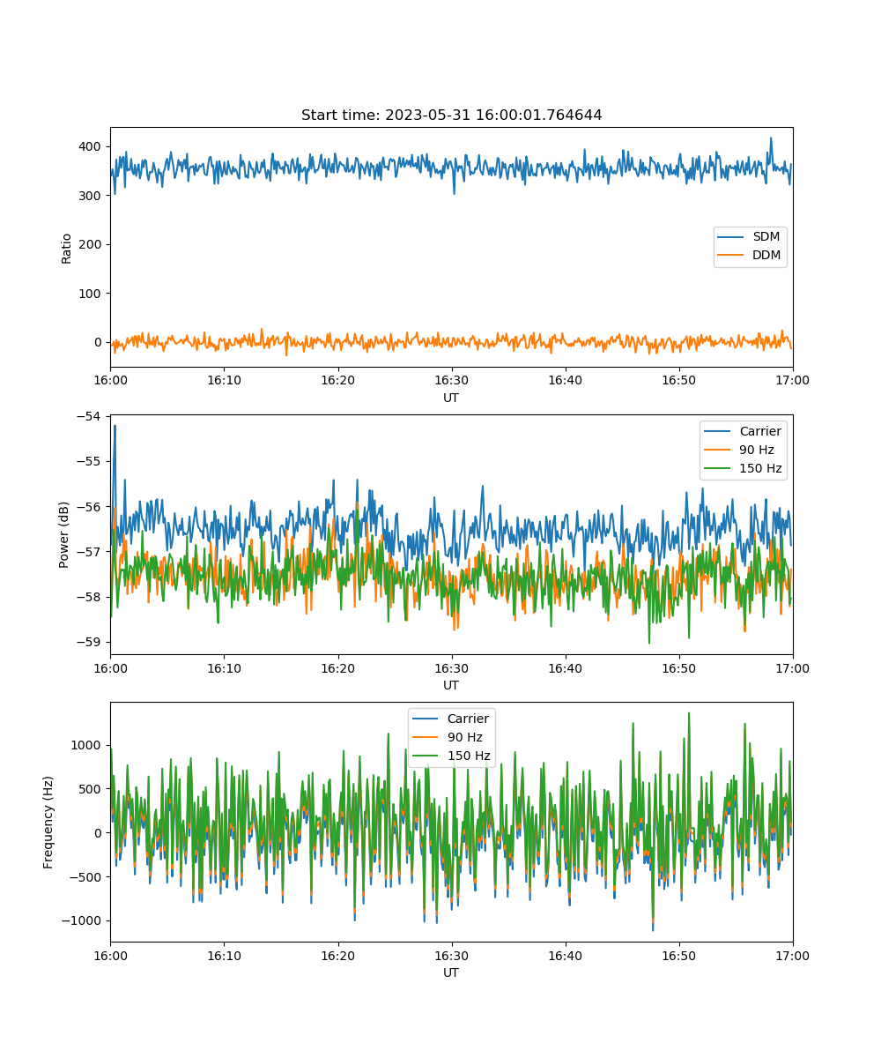Screen dimensions: 881x1058
Task: Click the 0 tick on the Frequency axis
Action: click(99, 832)
